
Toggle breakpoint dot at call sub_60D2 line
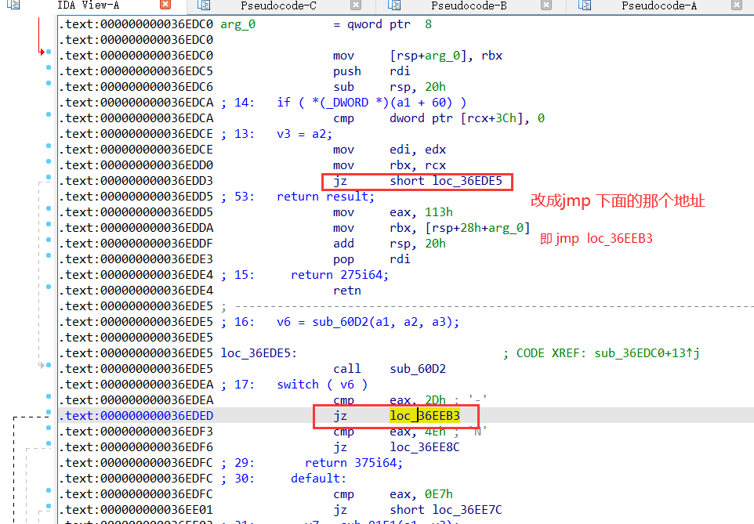tap(49, 367)
